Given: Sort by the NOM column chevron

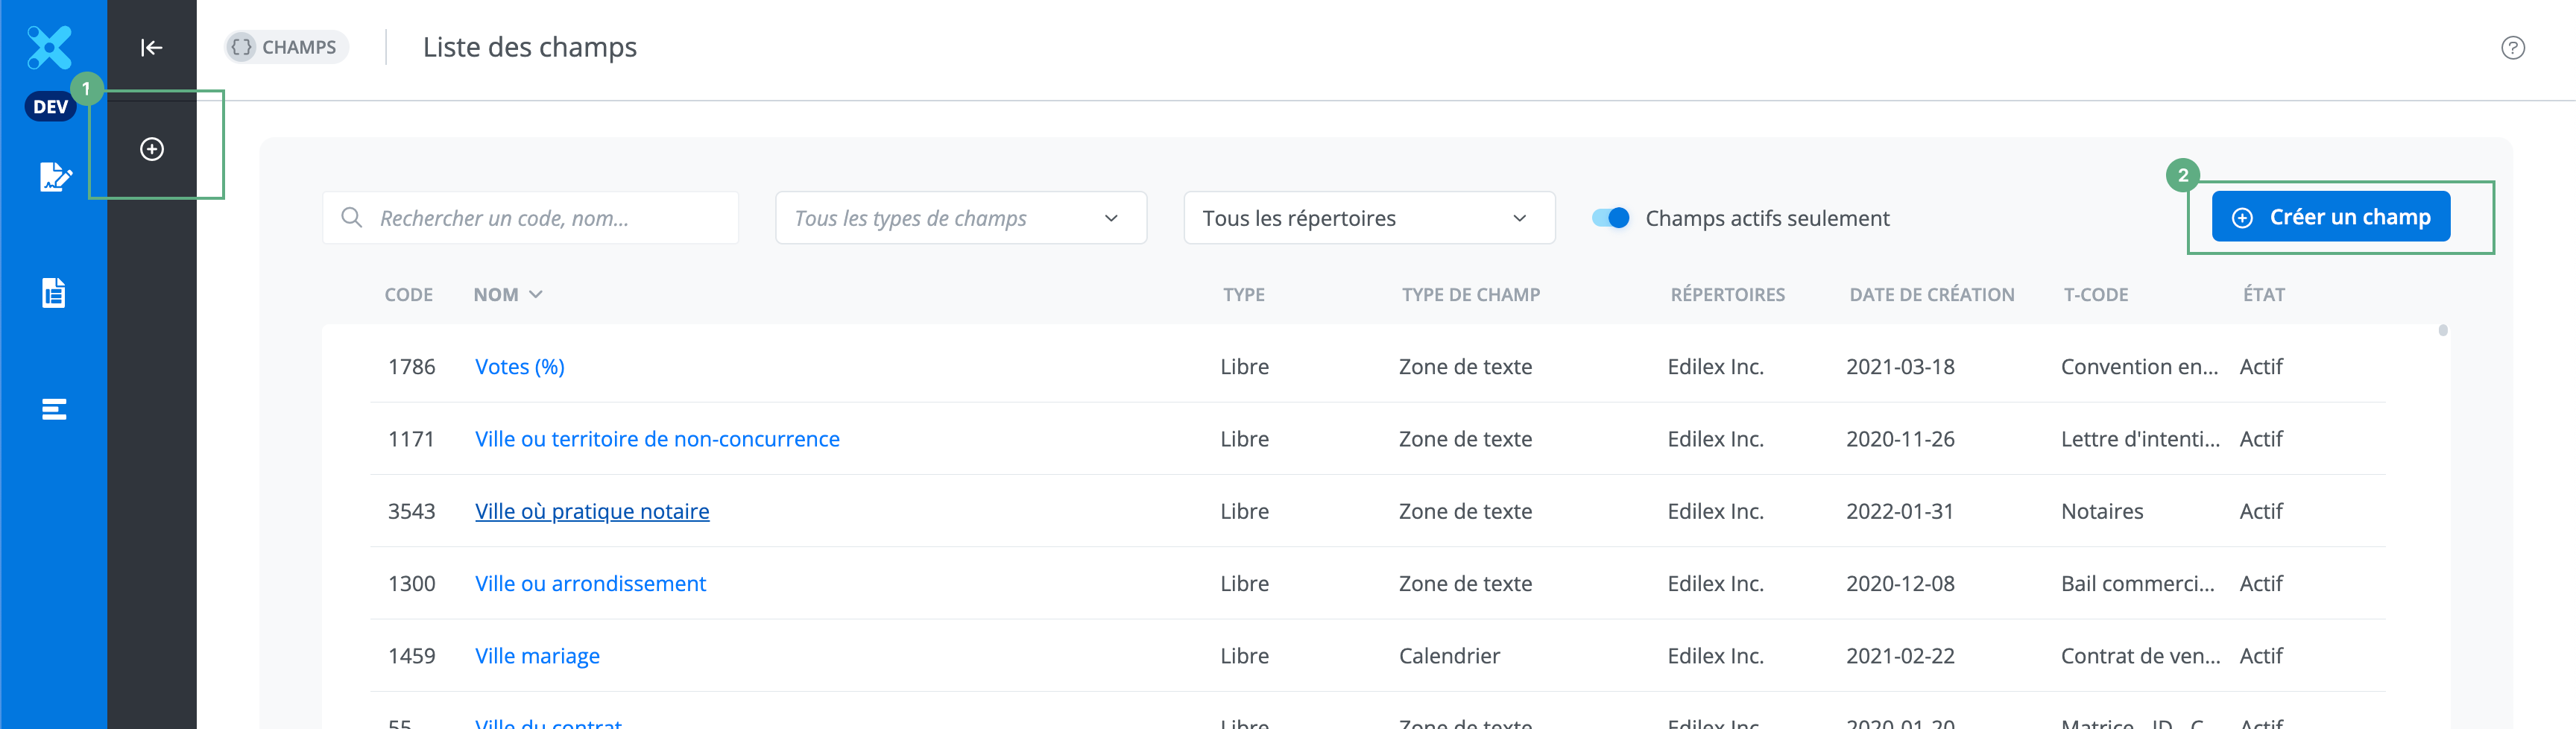Looking at the screenshot, I should tap(536, 295).
